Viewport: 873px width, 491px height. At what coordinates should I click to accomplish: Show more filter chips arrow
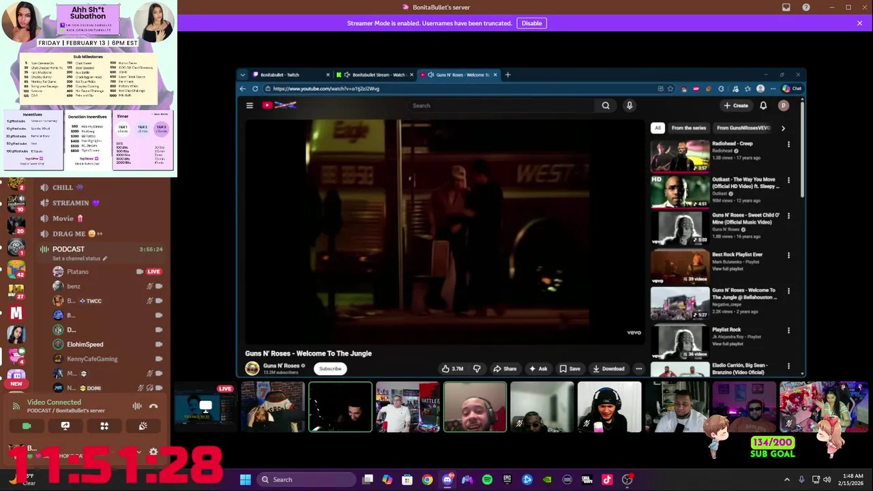[783, 128]
